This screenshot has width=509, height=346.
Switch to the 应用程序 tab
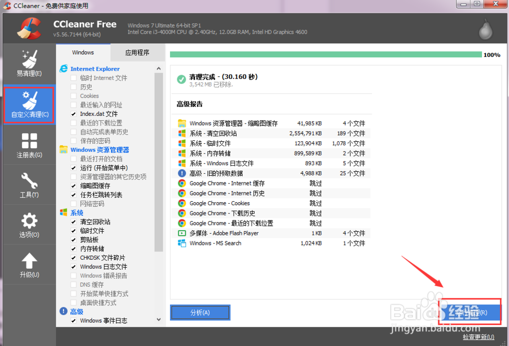pyautogui.click(x=137, y=52)
